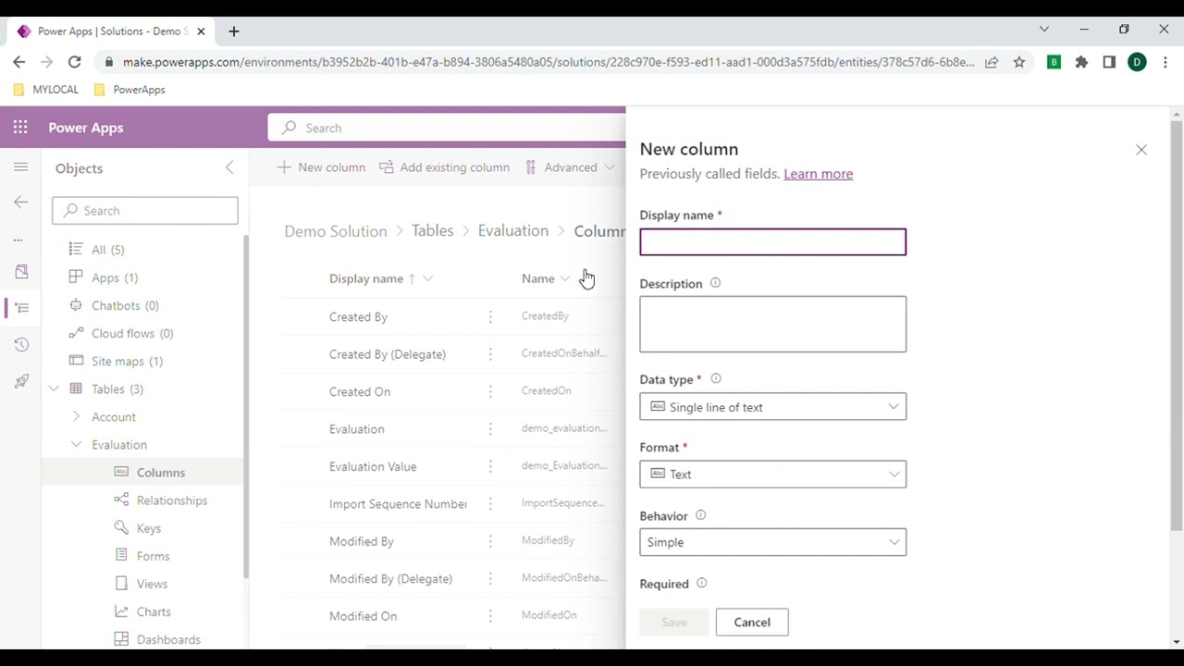Open the Behavior dropdown
Screen dimensions: 1184x666
(772, 542)
